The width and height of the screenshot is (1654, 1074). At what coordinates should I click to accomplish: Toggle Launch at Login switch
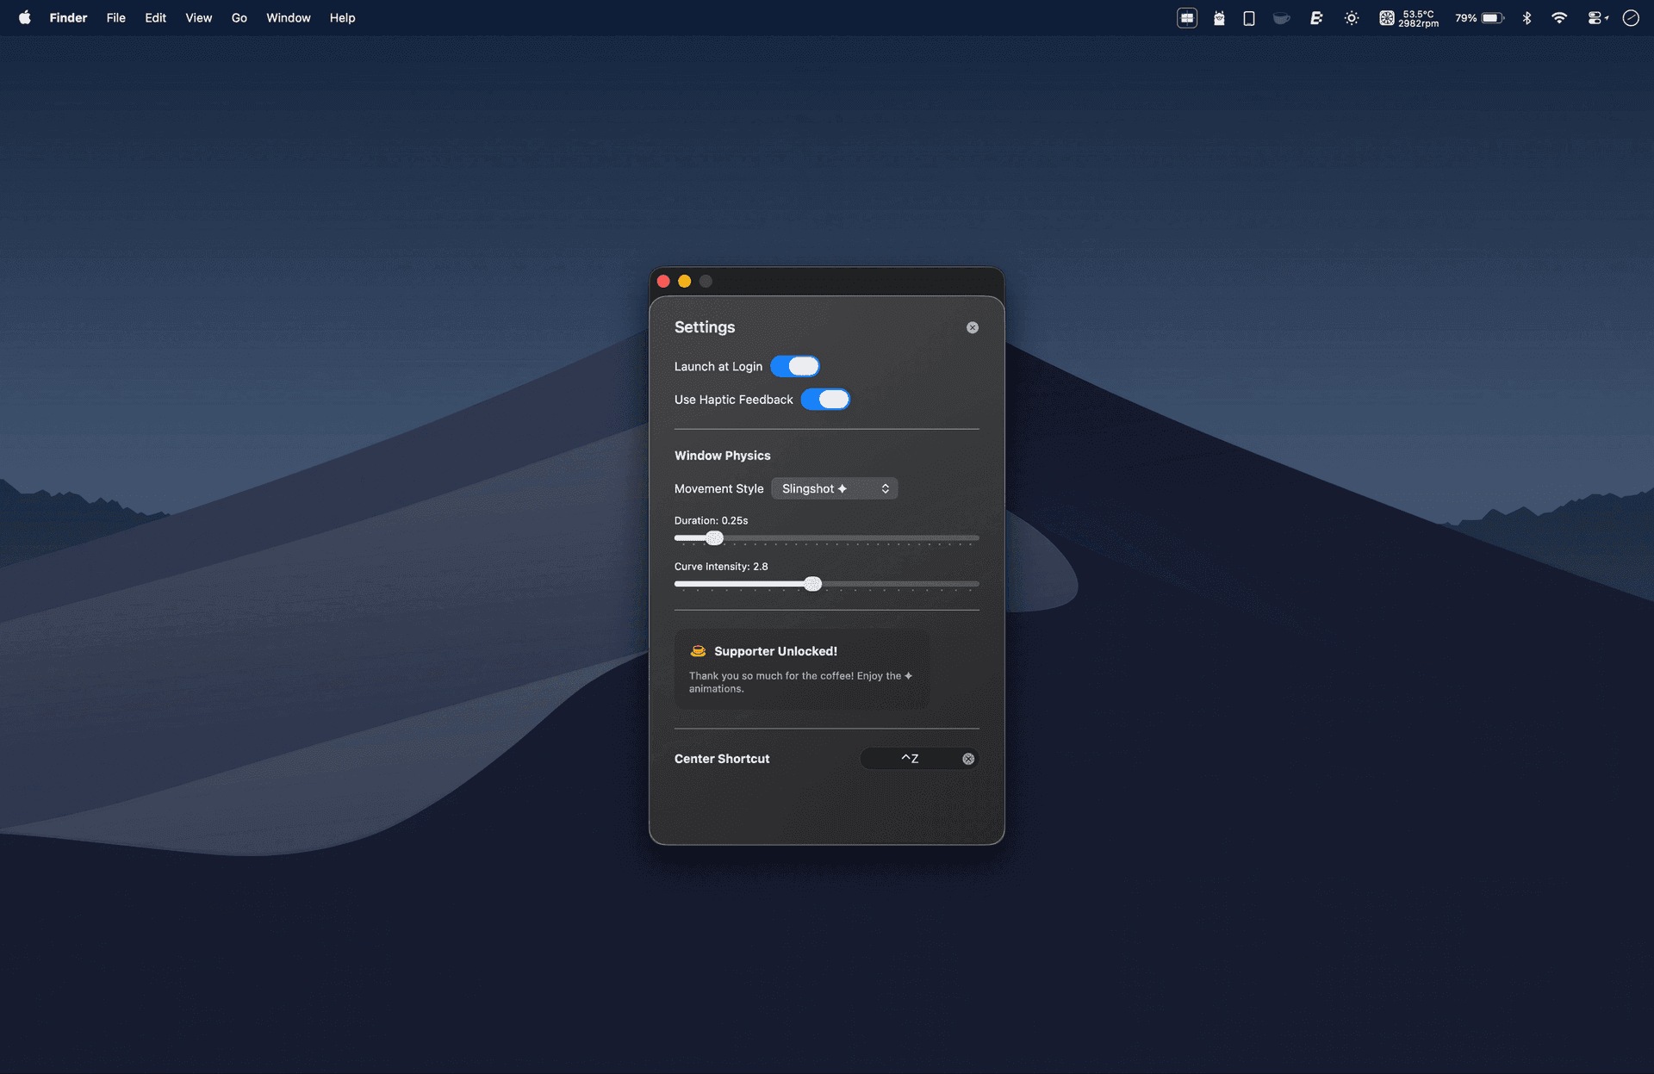[x=794, y=366]
